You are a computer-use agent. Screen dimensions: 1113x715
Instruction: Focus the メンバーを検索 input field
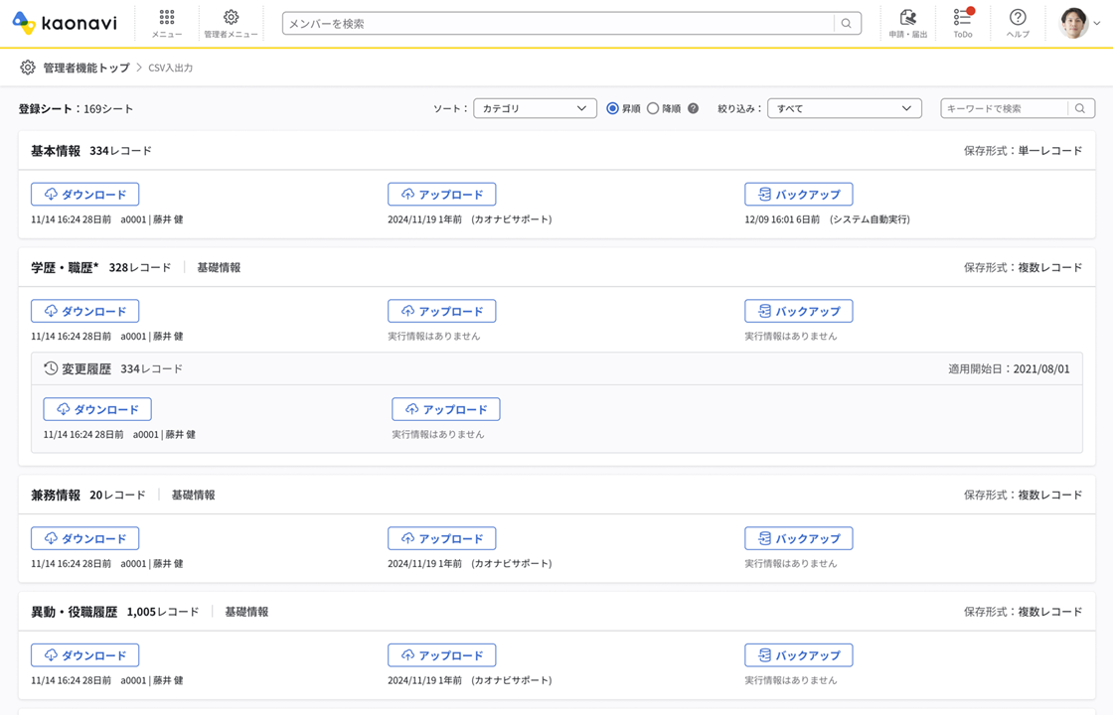click(x=556, y=24)
